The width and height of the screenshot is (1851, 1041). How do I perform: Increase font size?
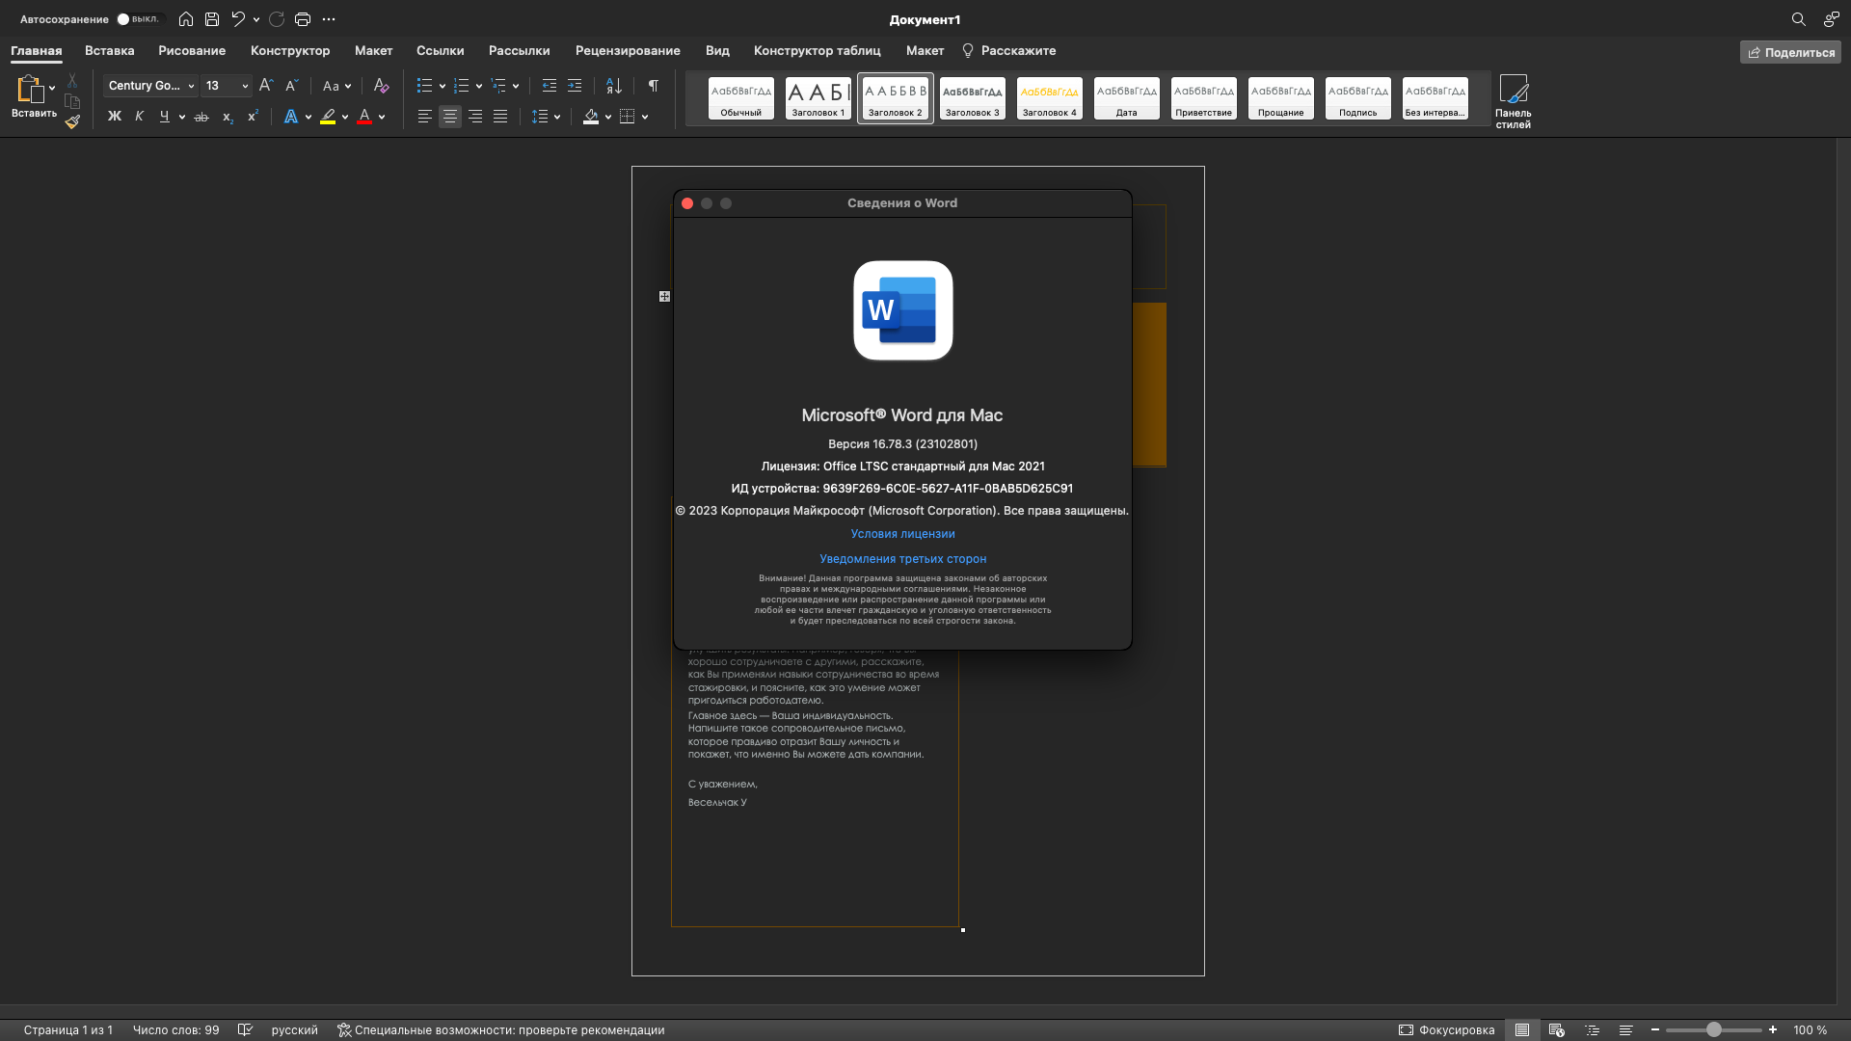click(266, 86)
